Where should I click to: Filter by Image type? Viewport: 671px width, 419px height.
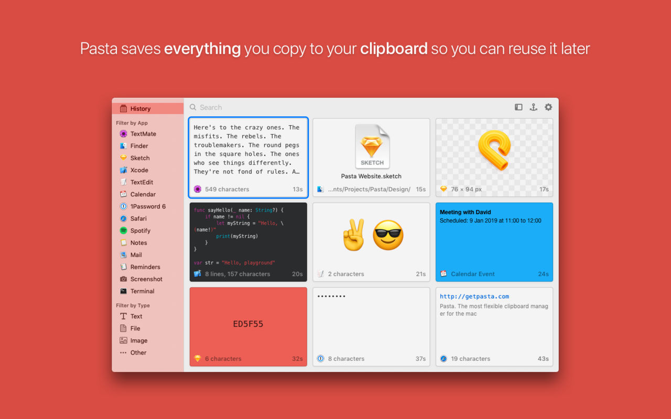[134, 340]
